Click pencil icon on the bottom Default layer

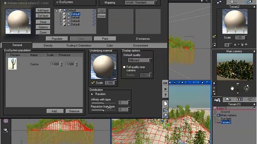pyautogui.click(x=94, y=24)
